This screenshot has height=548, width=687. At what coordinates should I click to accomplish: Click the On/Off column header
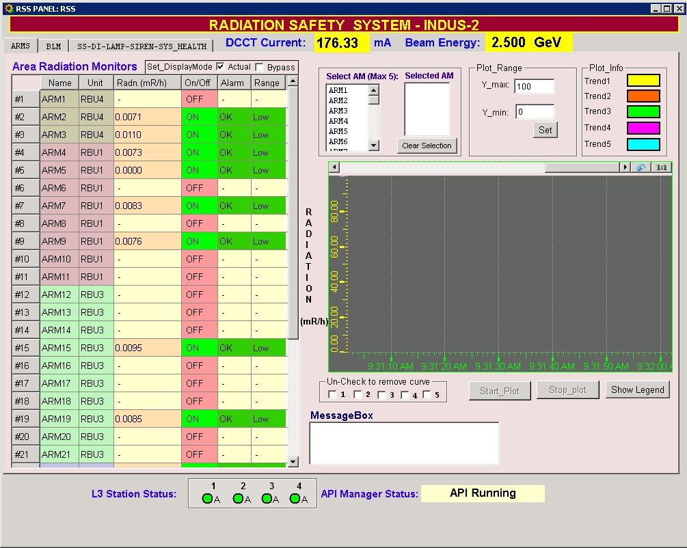200,83
